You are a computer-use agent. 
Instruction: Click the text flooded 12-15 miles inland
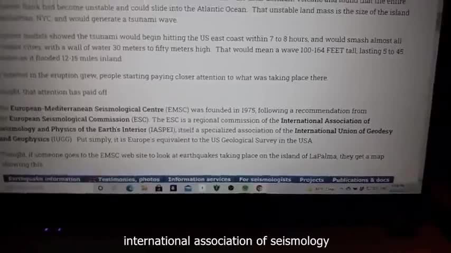78,58
